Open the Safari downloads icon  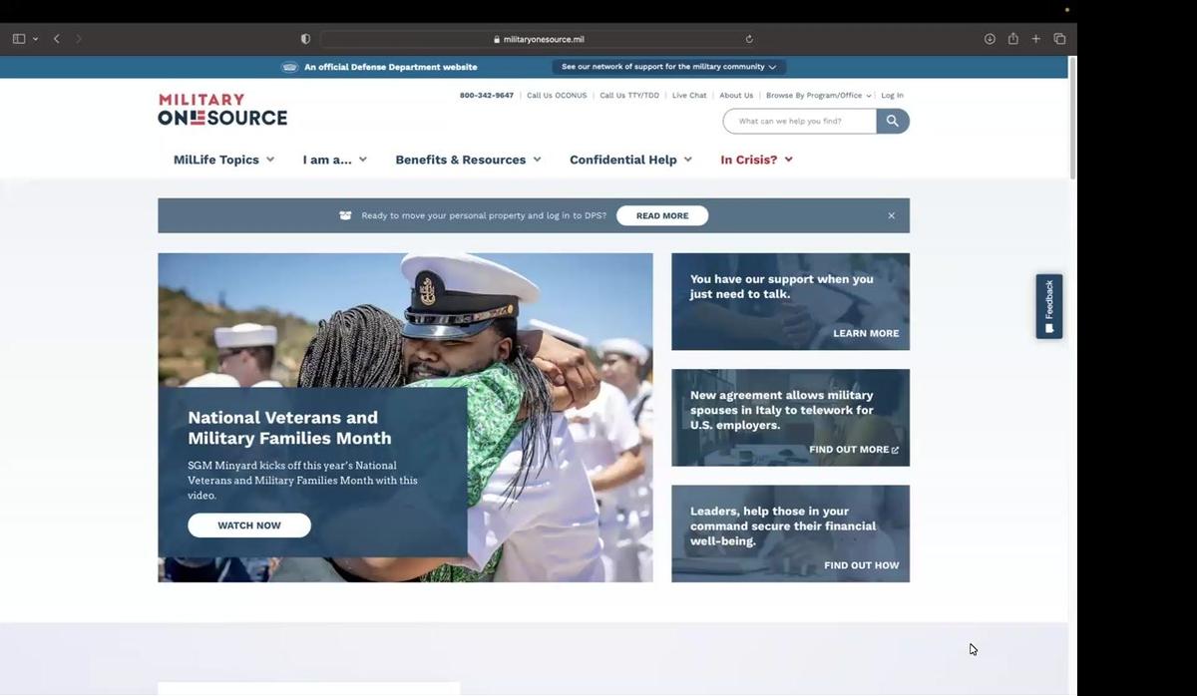(990, 39)
